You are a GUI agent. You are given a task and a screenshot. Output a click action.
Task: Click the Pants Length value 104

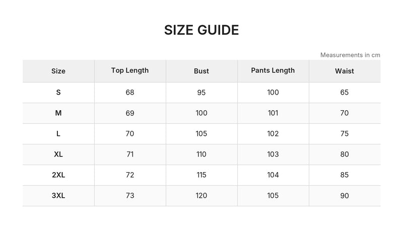pos(273,175)
